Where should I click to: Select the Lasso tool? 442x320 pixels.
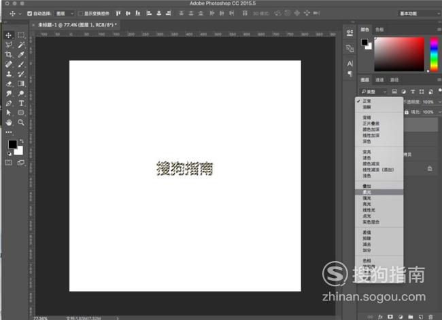8,45
